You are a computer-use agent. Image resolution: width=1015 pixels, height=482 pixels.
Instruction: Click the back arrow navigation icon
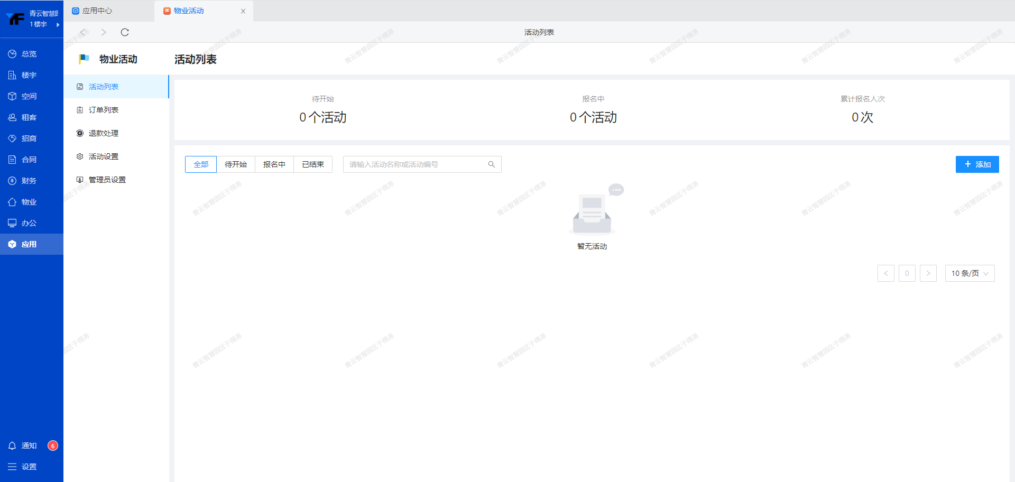point(83,32)
